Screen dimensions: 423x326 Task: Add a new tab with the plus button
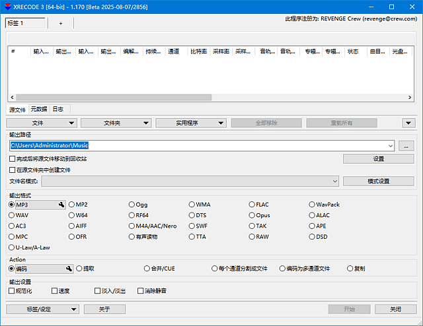(61, 24)
